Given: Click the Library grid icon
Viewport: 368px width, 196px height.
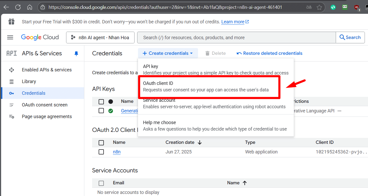Looking at the screenshot, I should pyautogui.click(x=11, y=82).
